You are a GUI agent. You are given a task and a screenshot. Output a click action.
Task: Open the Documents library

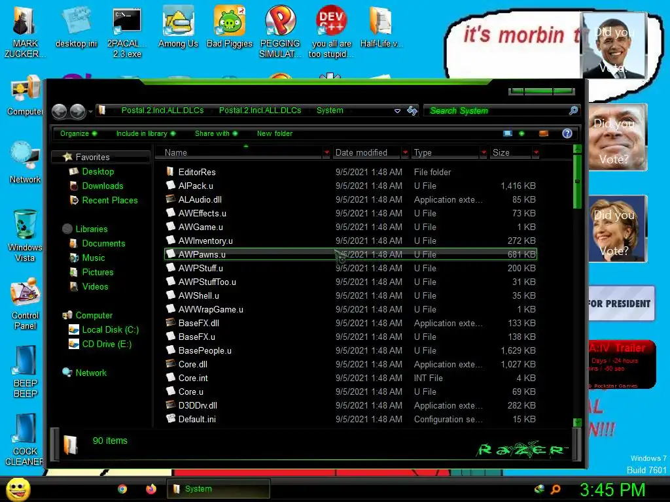click(x=103, y=243)
